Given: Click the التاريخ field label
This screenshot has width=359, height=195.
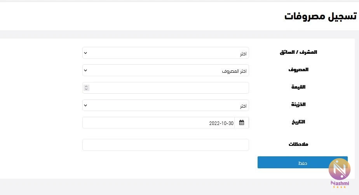Looking at the screenshot, I should 298,122.
